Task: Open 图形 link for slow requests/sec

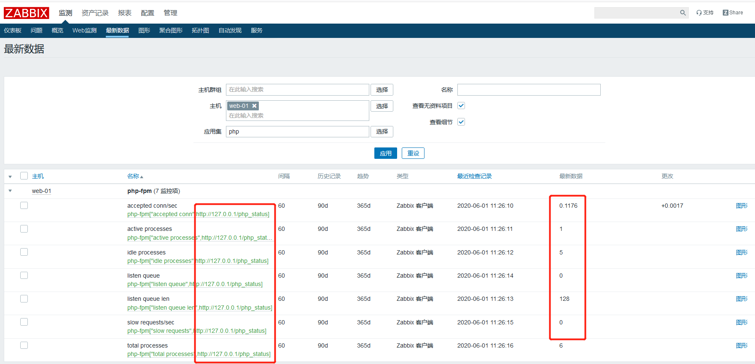Action: click(x=742, y=322)
